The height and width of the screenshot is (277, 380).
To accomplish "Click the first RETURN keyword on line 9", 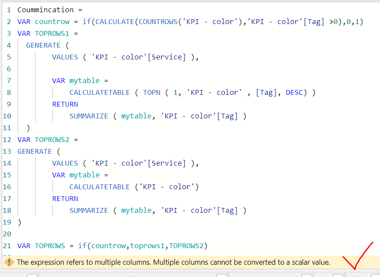I will [x=65, y=104].
